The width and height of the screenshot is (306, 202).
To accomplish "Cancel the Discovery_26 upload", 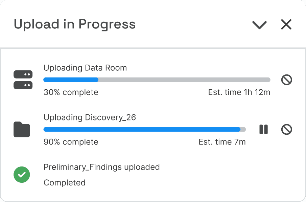I will 286,129.
